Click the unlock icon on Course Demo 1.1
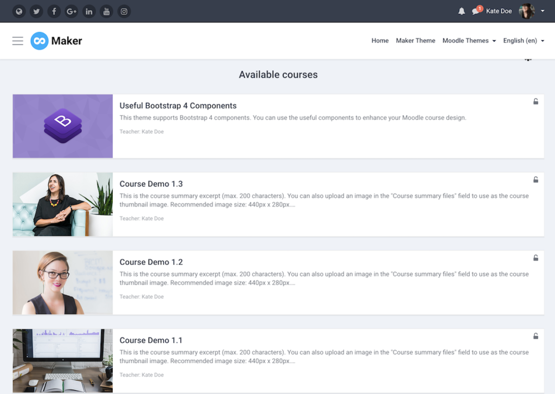Viewport: 555px width, 394px height. click(x=536, y=336)
